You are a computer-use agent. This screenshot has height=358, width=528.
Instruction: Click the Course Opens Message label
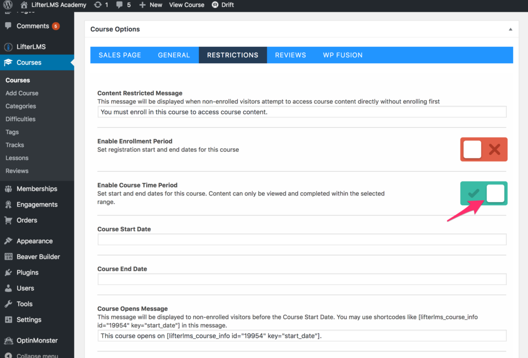(x=133, y=309)
